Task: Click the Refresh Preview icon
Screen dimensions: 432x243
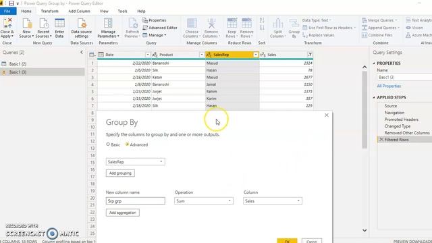Action: (x=132, y=28)
